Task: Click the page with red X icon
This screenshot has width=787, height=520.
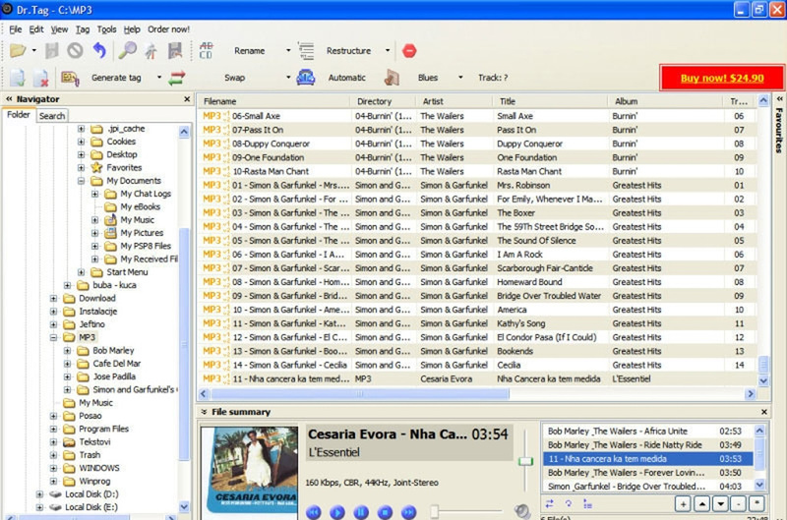Action: (40, 78)
